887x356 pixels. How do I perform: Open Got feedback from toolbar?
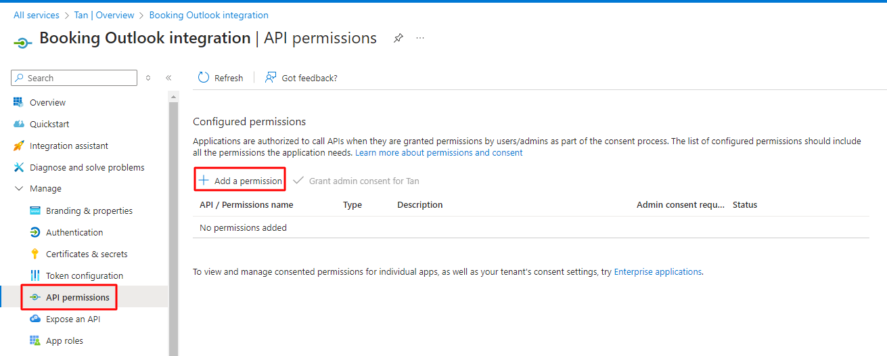pyautogui.click(x=301, y=78)
